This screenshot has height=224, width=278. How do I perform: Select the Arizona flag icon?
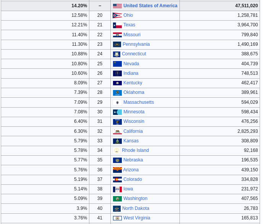pyautogui.click(x=117, y=170)
